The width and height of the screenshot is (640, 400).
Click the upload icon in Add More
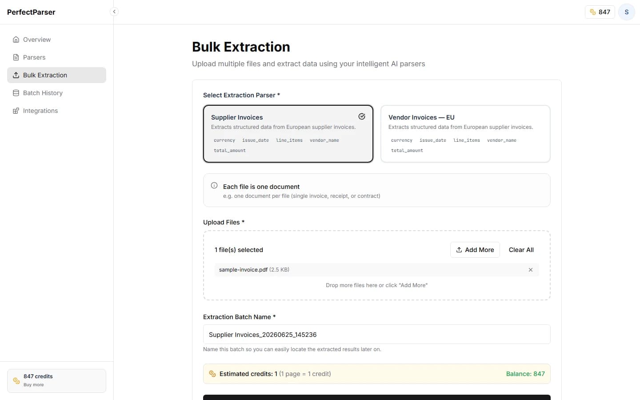tap(459, 250)
